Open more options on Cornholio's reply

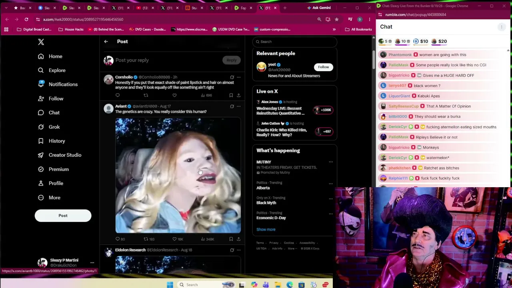239,77
